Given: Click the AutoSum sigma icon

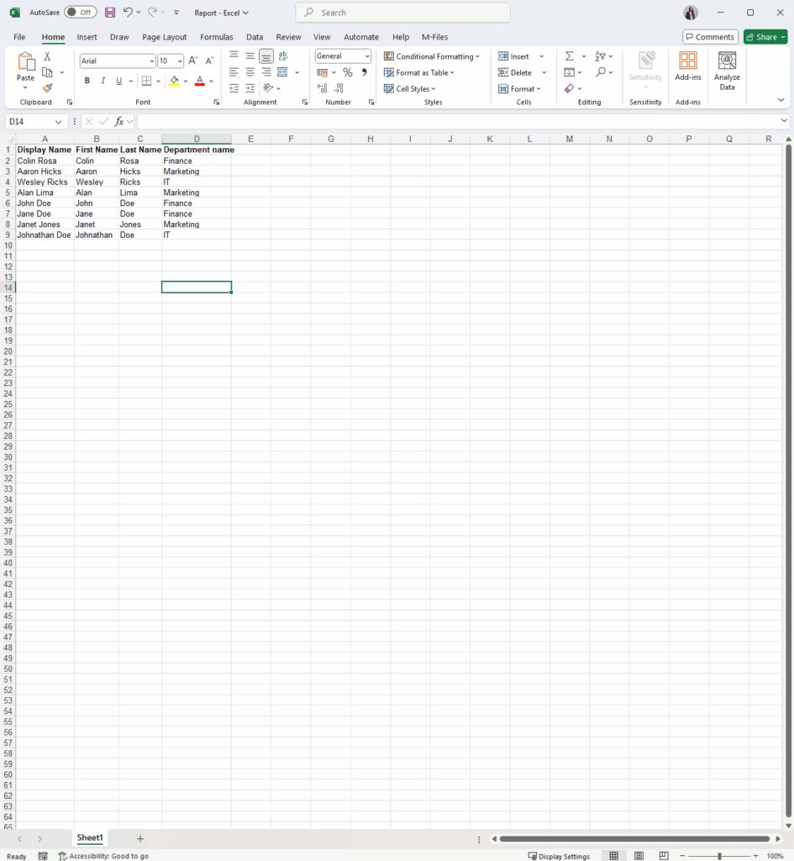Looking at the screenshot, I should pyautogui.click(x=569, y=56).
